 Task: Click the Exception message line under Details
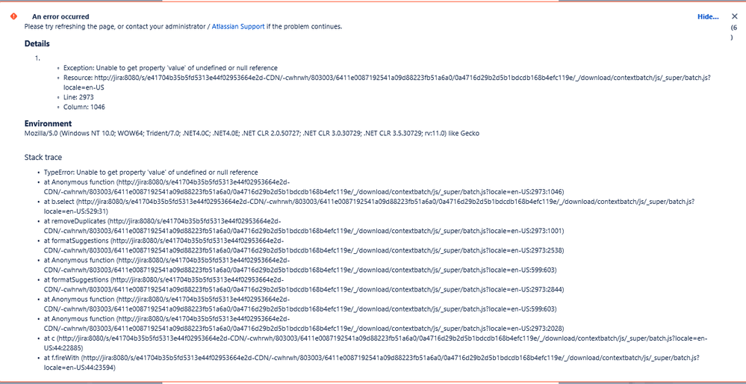(170, 67)
